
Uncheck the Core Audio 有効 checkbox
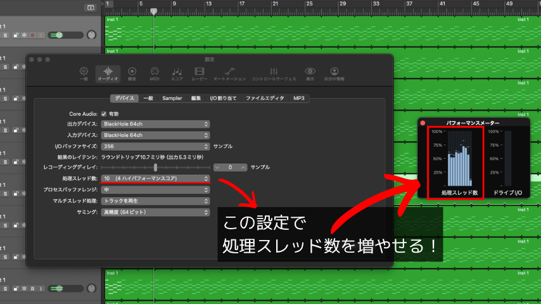click(x=104, y=113)
